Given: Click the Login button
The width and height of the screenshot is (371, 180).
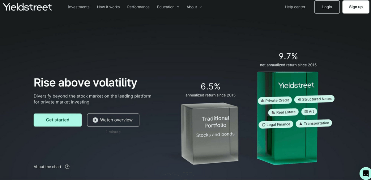Looking at the screenshot, I should pyautogui.click(x=327, y=7).
